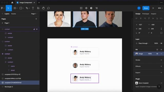Click the Image fill thumbnail swatch
Image resolution: width=164 pixels, height=92 pixels.
pyautogui.click(x=137, y=54)
